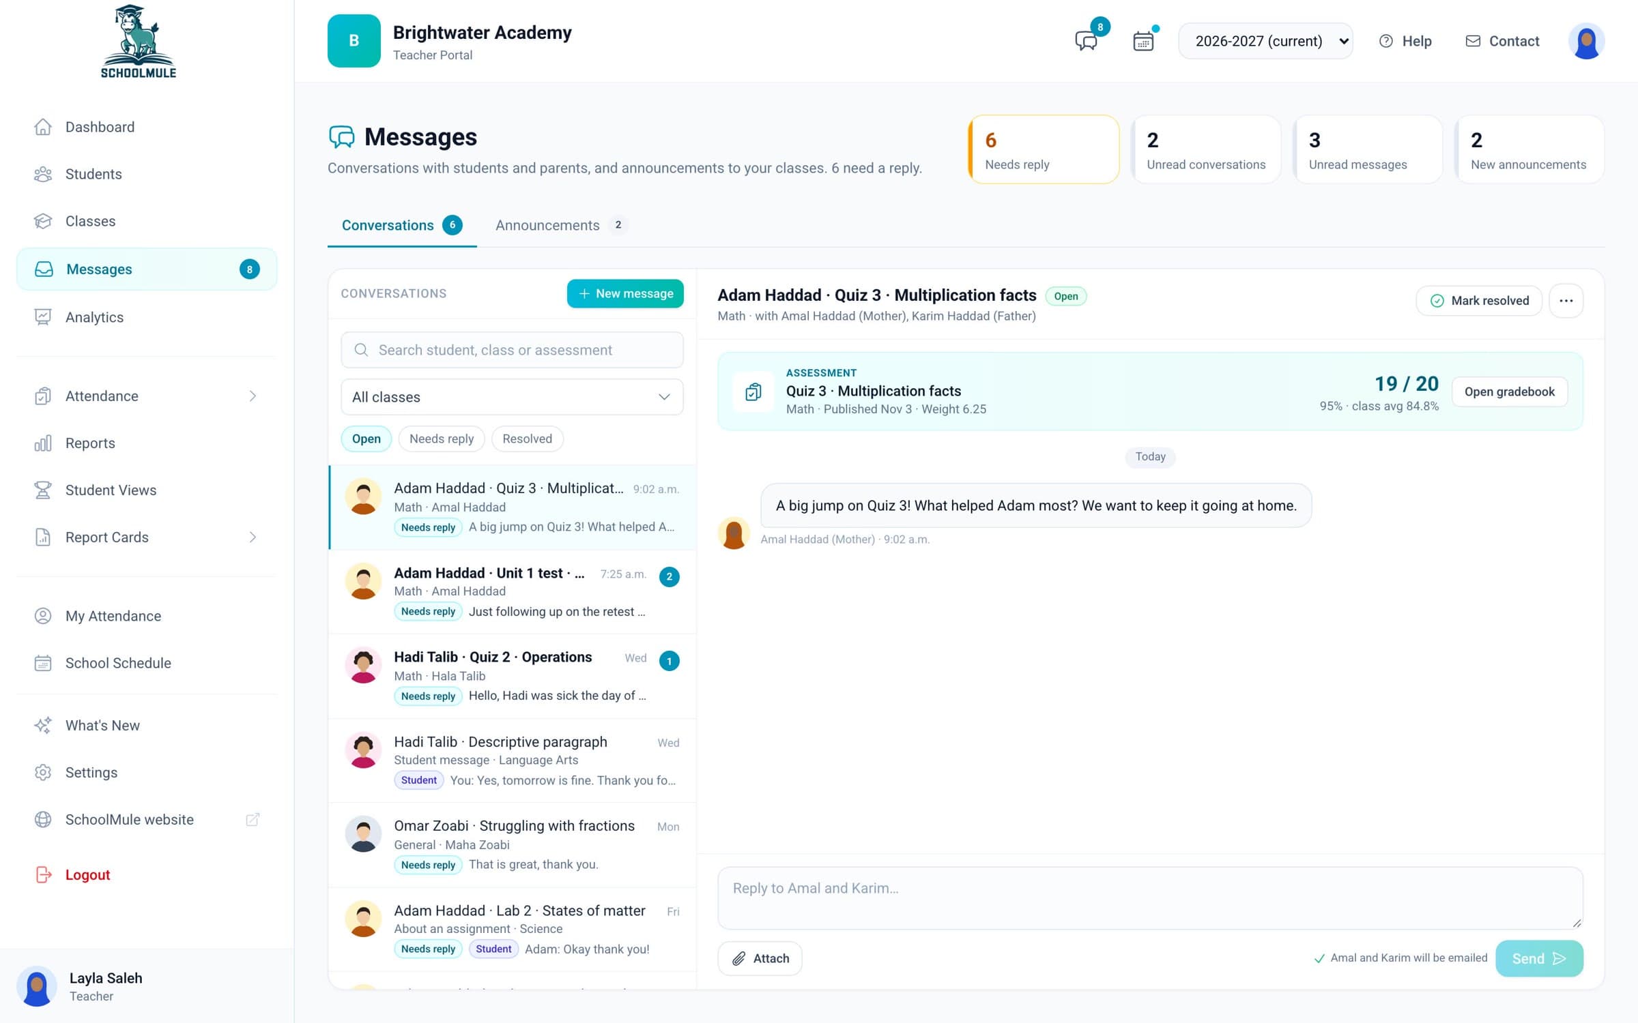
Task: Click the Students people icon
Action: [x=43, y=174]
